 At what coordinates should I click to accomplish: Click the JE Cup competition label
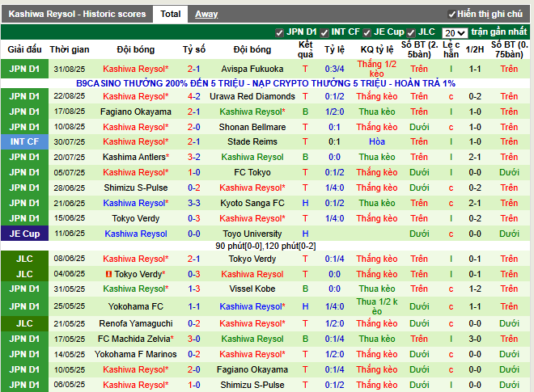click(24, 234)
